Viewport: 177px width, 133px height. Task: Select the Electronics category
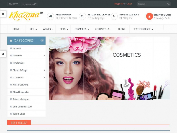click(27, 63)
